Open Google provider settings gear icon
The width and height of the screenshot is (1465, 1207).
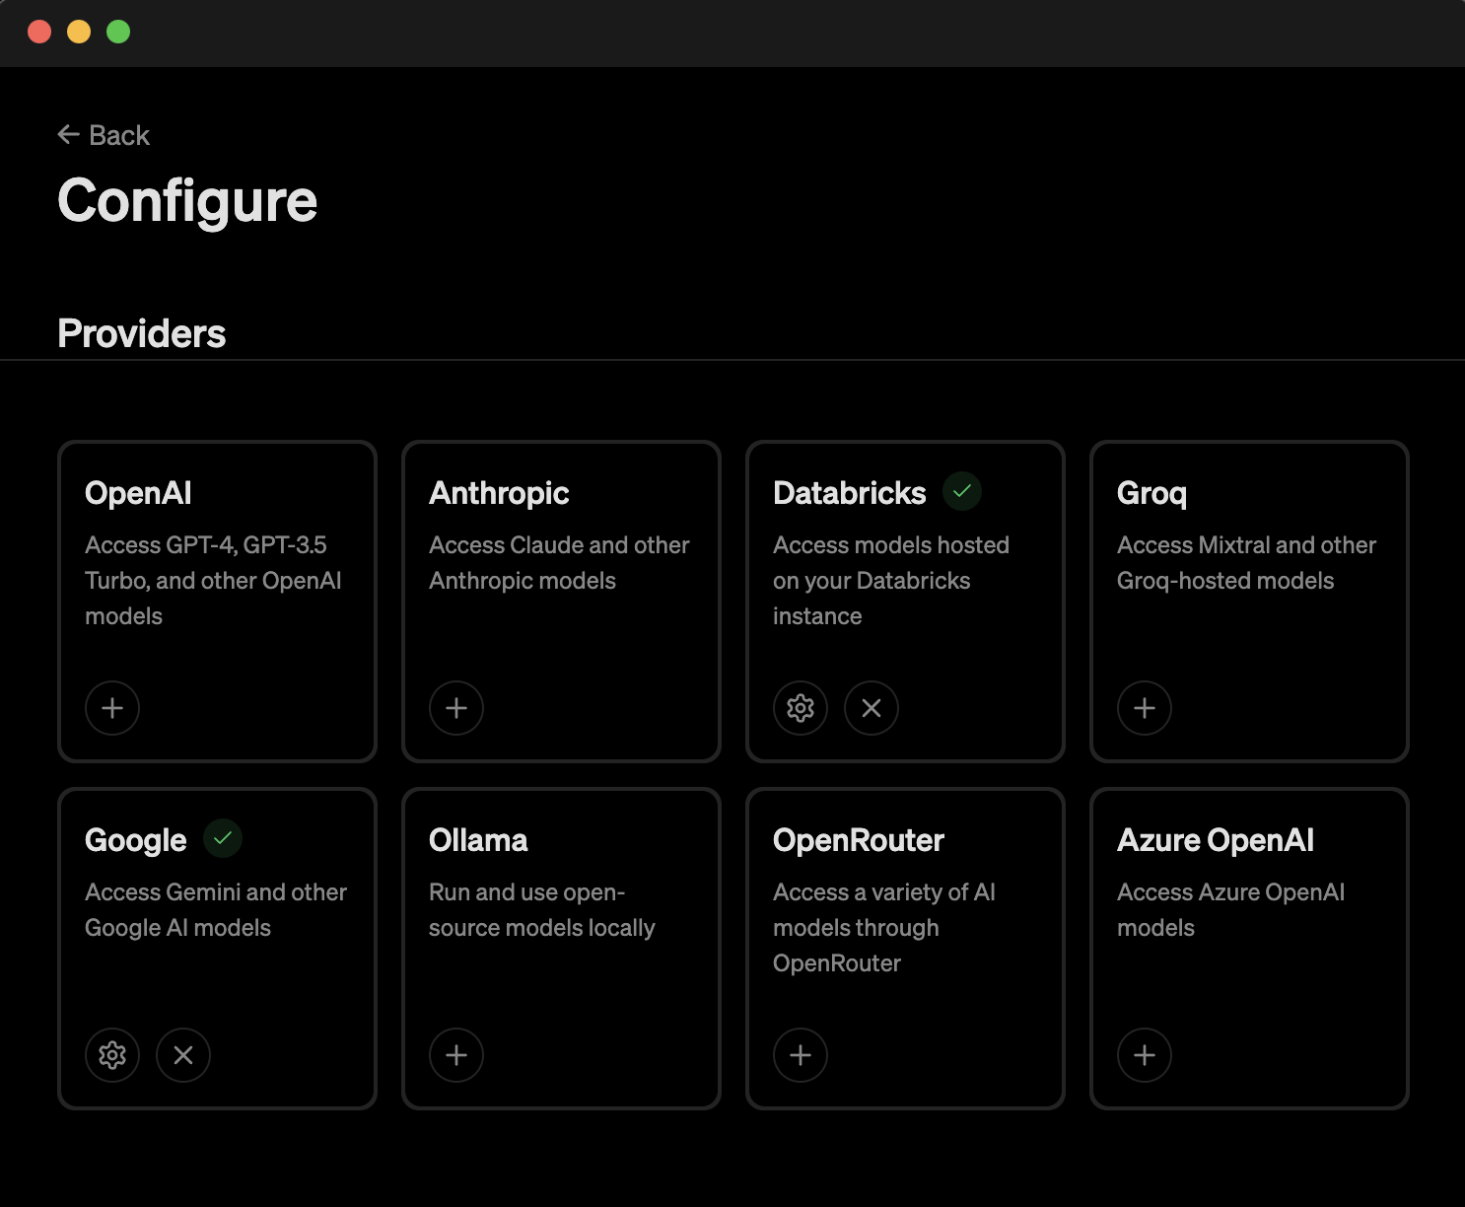pos(112,1055)
